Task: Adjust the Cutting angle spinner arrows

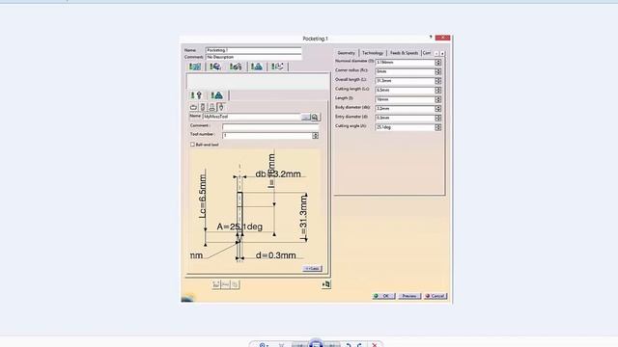Action: pyautogui.click(x=437, y=127)
